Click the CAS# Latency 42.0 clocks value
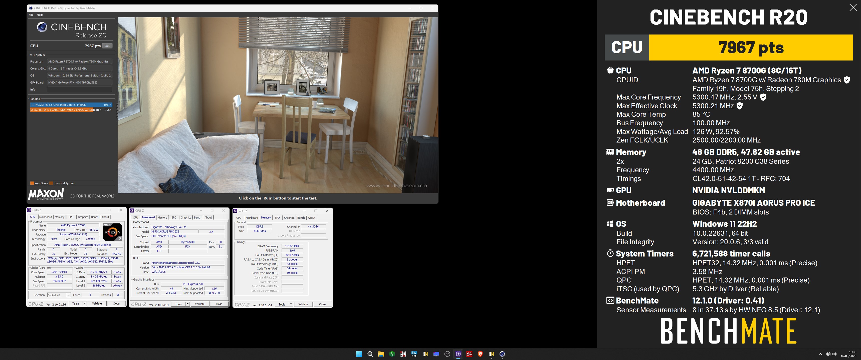The width and height of the screenshot is (861, 360). point(292,255)
